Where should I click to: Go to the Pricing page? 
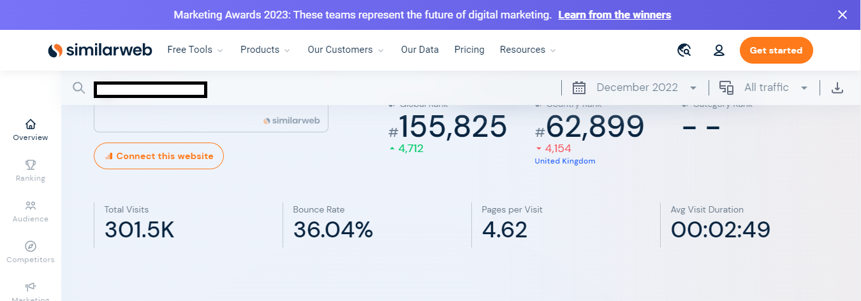tap(469, 50)
